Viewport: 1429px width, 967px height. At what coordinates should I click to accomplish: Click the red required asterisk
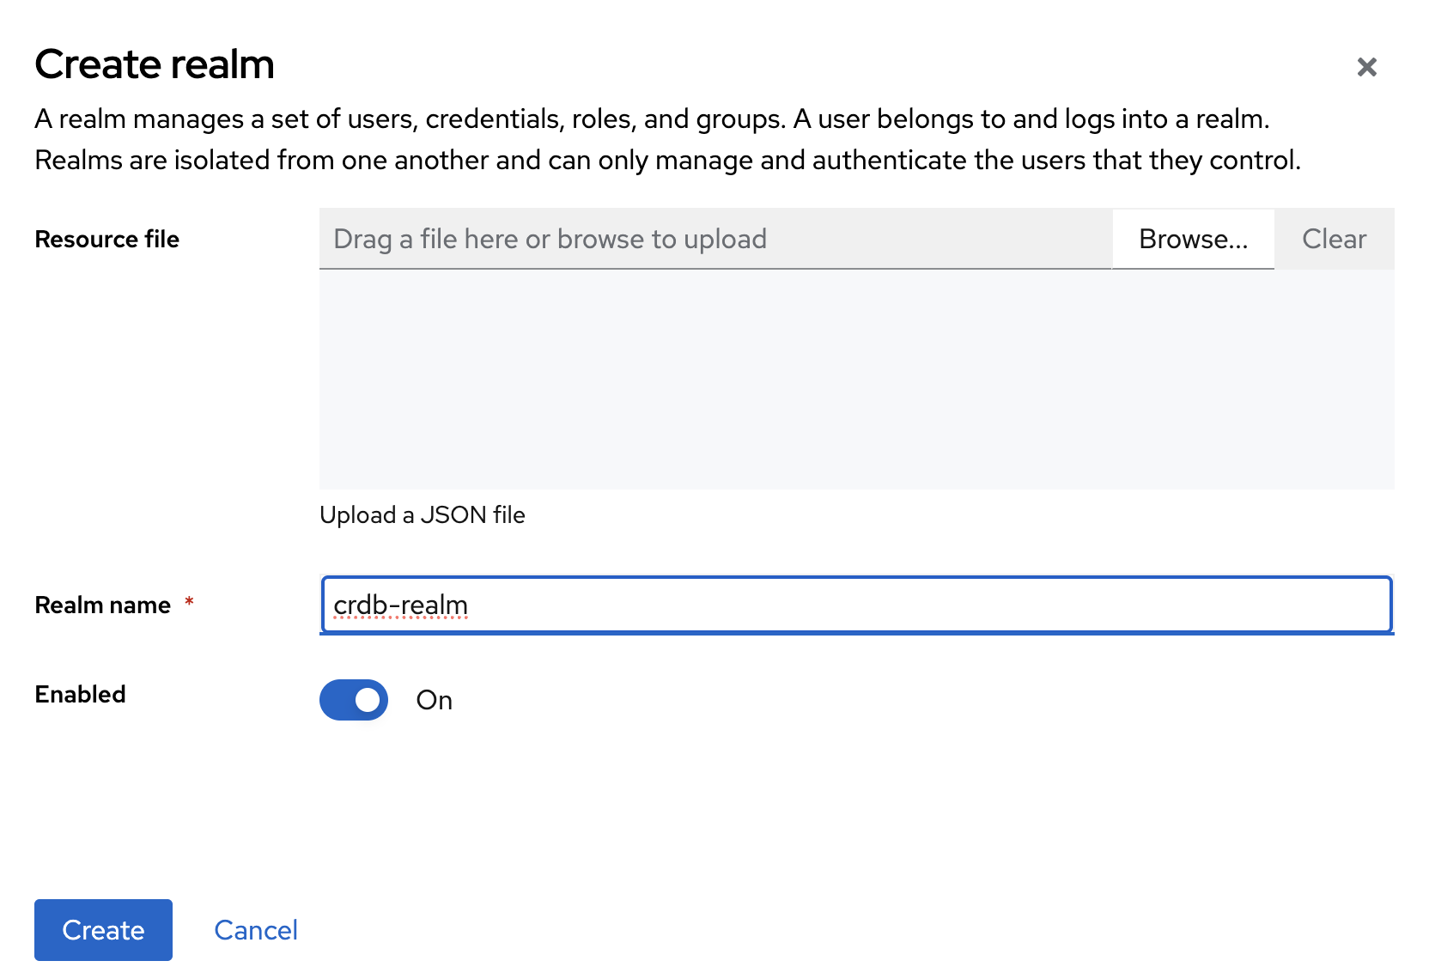tap(189, 602)
